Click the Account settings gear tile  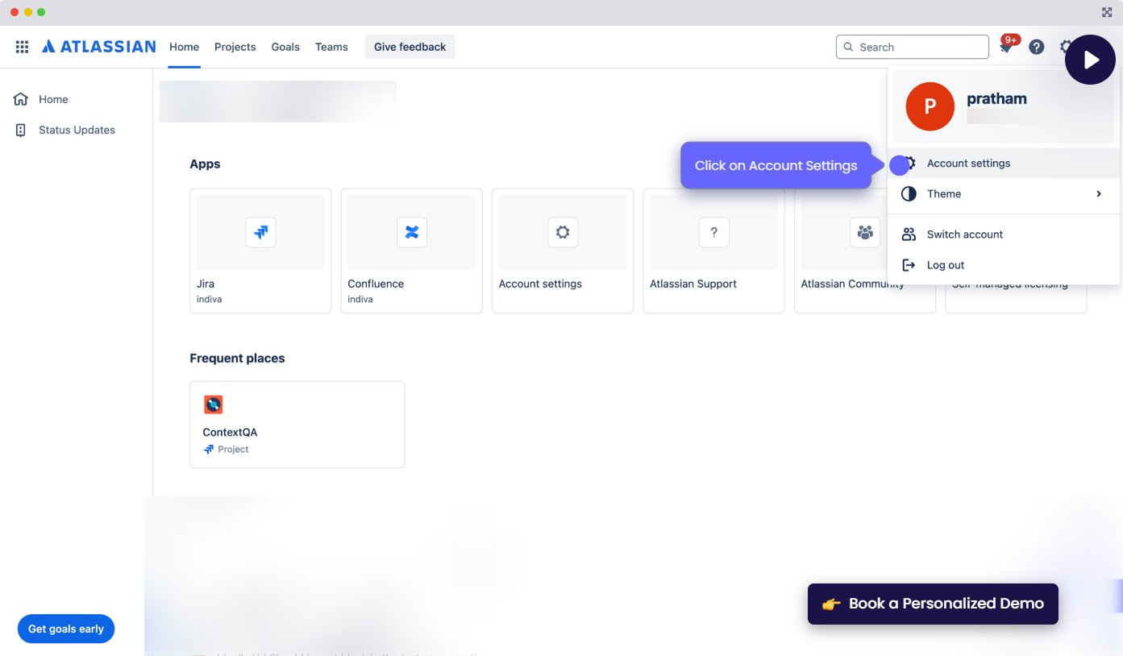tap(563, 250)
